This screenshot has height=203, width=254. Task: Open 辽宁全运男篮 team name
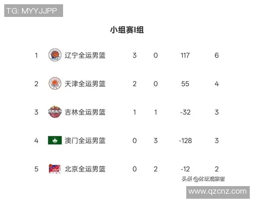pyautogui.click(x=85, y=55)
